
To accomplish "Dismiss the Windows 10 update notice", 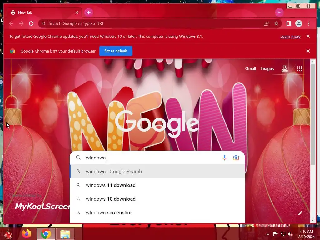I will click(x=308, y=36).
